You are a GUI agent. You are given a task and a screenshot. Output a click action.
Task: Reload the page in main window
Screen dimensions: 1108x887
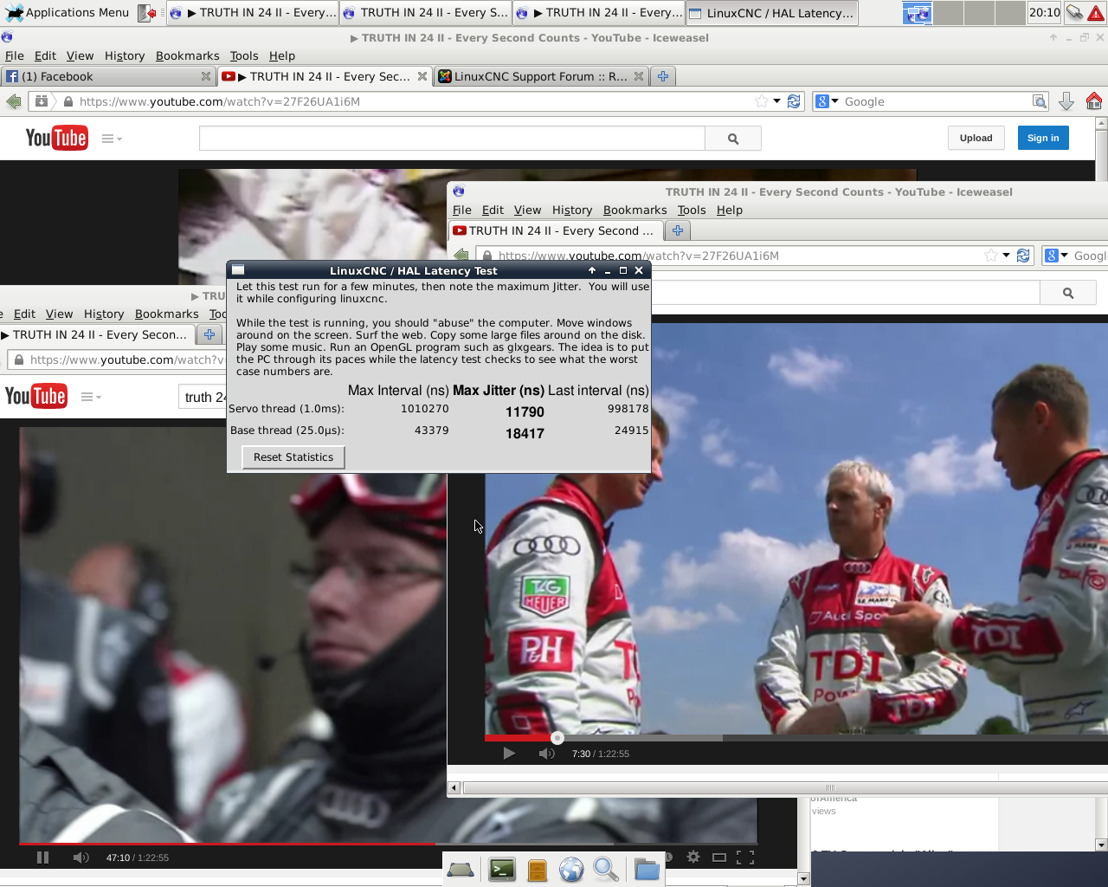point(794,101)
